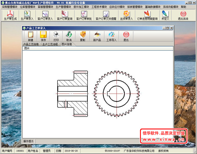Add a new product with 新产品

coord(97,36)
